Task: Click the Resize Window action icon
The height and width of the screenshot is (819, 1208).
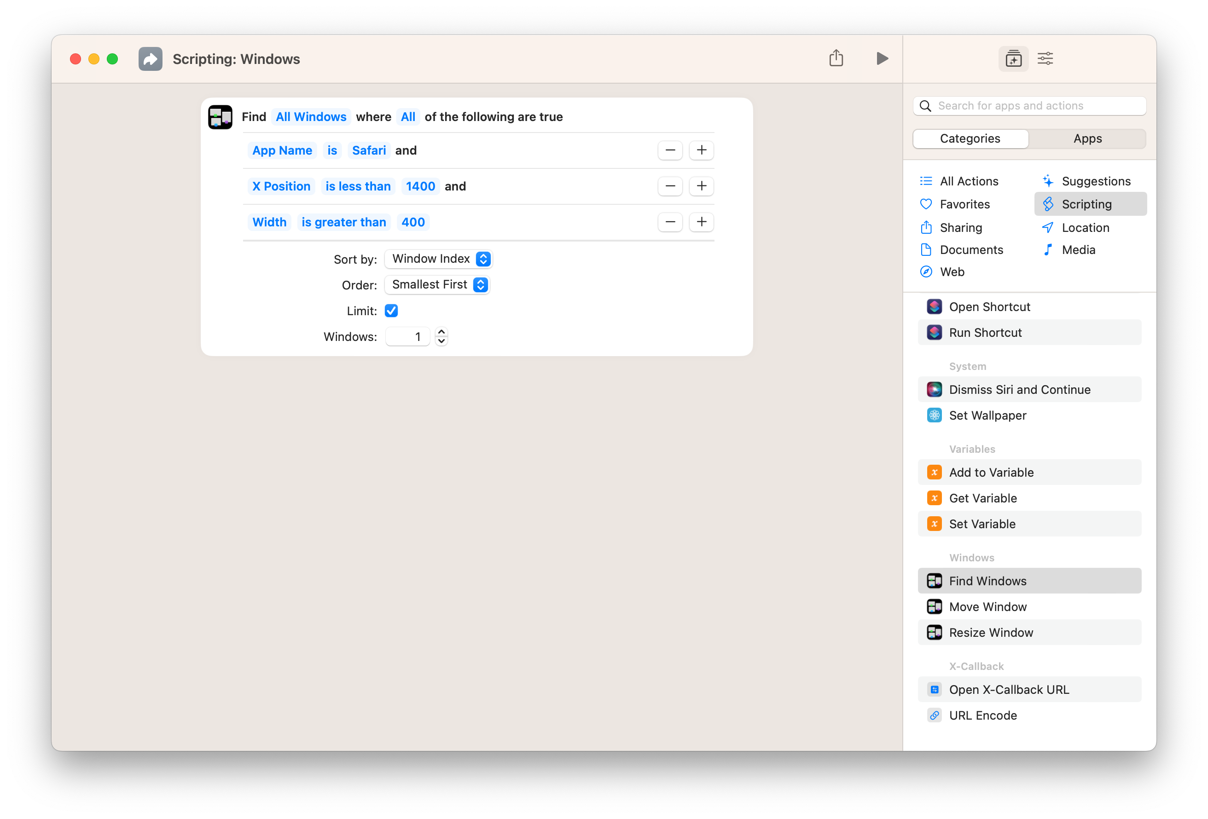Action: point(935,632)
